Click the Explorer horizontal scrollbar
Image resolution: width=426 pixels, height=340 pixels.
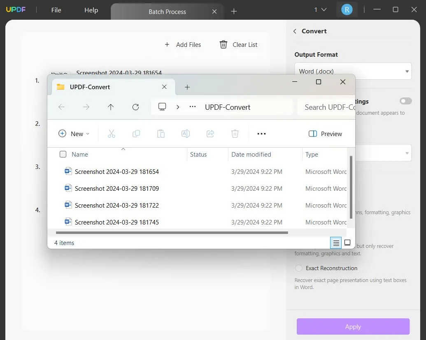pos(172,233)
